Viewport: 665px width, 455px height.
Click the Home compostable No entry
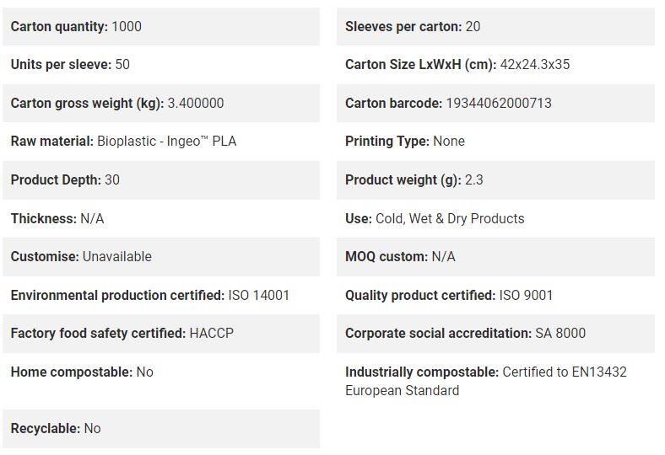[82, 372]
